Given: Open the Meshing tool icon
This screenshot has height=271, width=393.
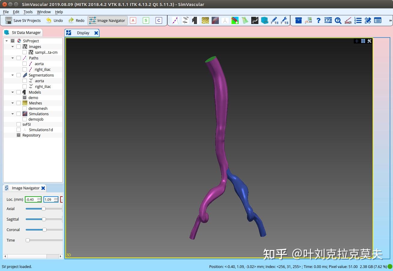Looking at the screenshot, I should [205, 20].
